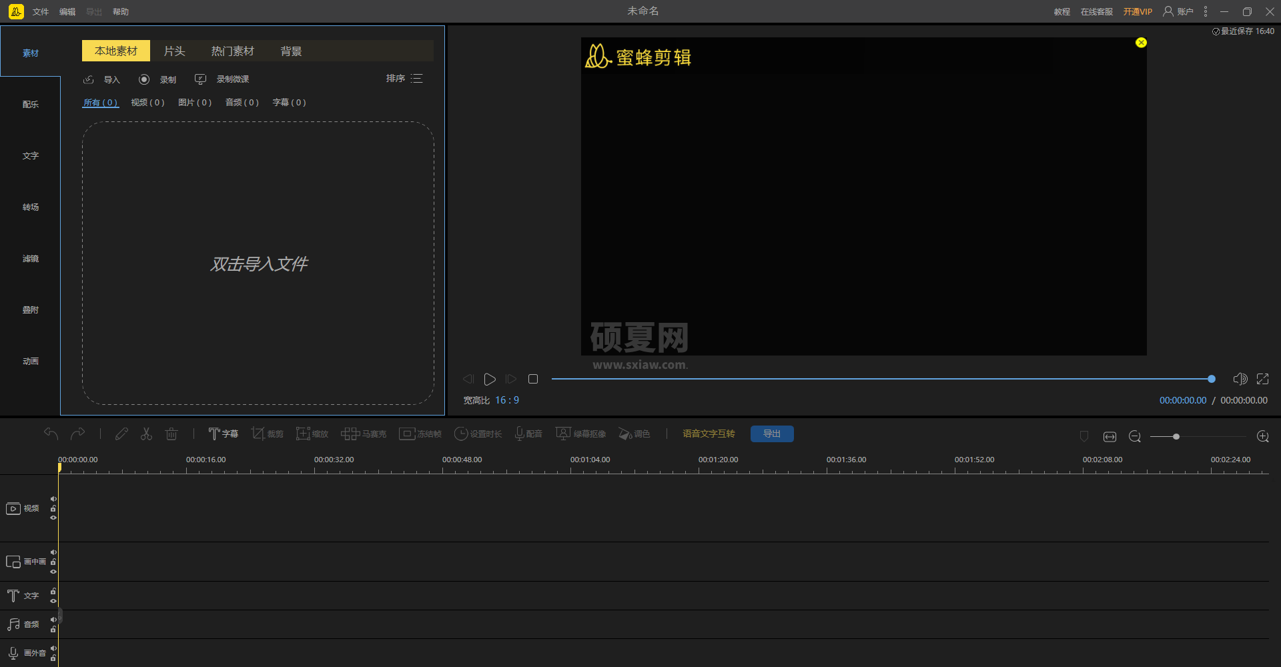Image resolution: width=1281 pixels, height=667 pixels.
Task: Click the 冻结帧 freeze frame tool
Action: (420, 434)
